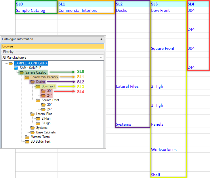Click the 3D Solids Test folder icon
The image size is (210, 178).
click(x=27, y=141)
